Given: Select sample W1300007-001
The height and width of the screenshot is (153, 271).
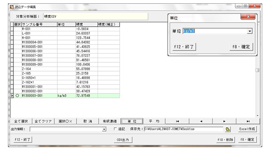Looking at the screenshot, I should 39,56.
